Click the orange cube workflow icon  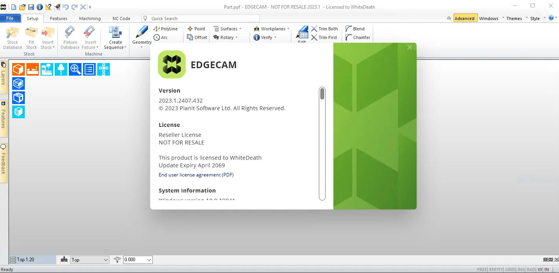(x=19, y=69)
